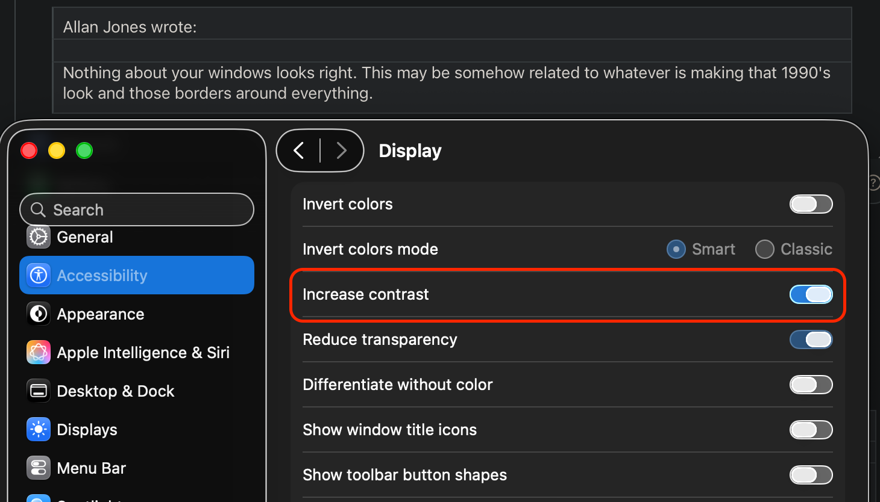Viewport: 880px width, 502px height.
Task: Click the General gear icon in sidebar
Action: point(39,237)
